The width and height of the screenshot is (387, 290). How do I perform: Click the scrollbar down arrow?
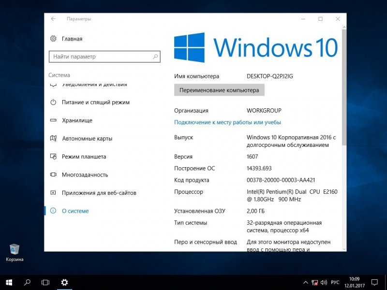(344, 249)
